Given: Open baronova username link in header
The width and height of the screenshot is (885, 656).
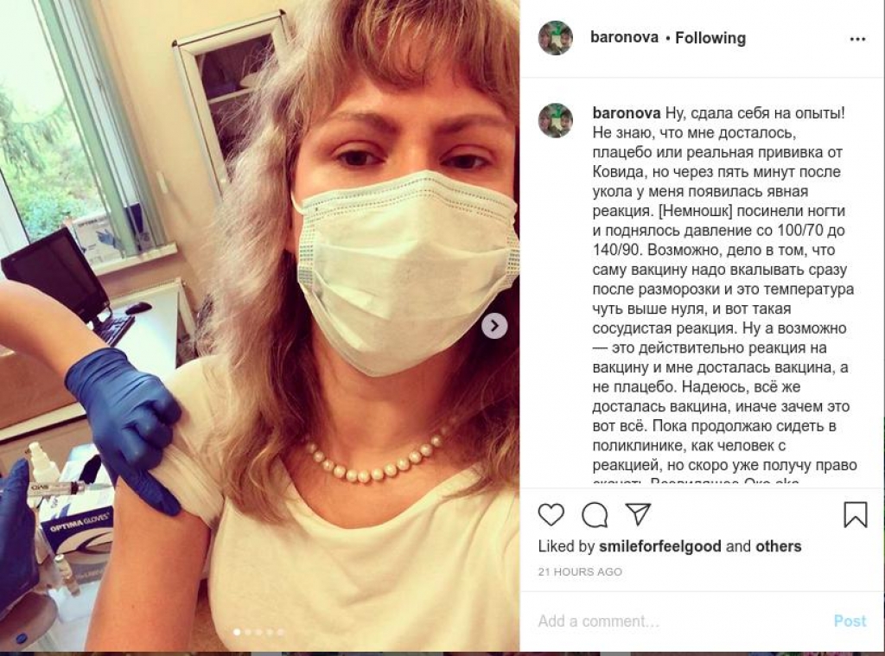Looking at the screenshot, I should click(624, 37).
